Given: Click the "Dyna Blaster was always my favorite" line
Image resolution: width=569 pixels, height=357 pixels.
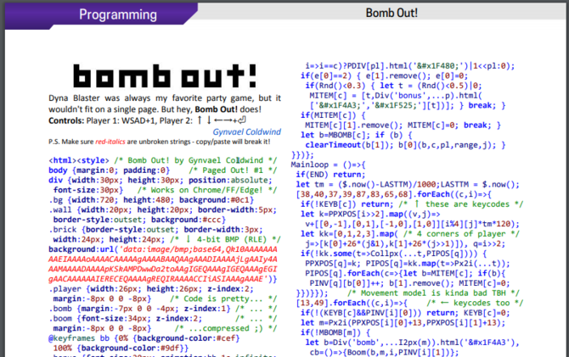Looking at the screenshot, I should click(165, 98).
